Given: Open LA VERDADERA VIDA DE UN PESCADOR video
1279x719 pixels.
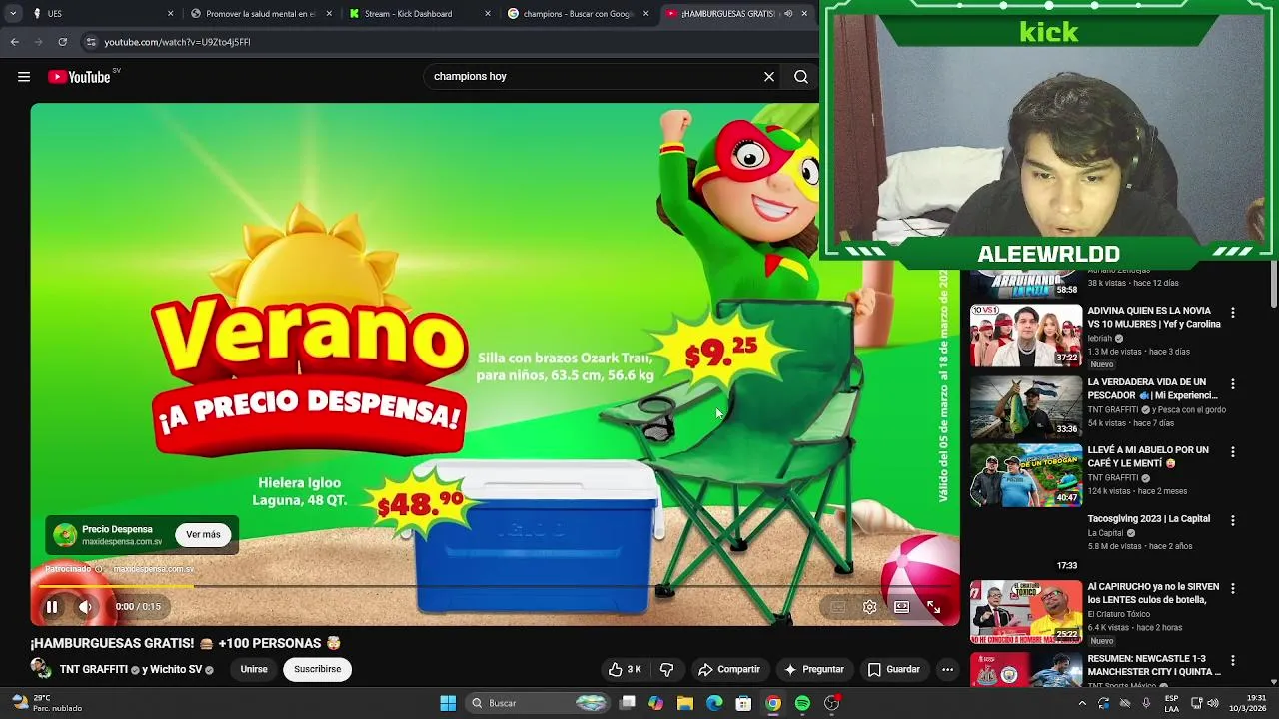Looking at the screenshot, I should [1152, 389].
